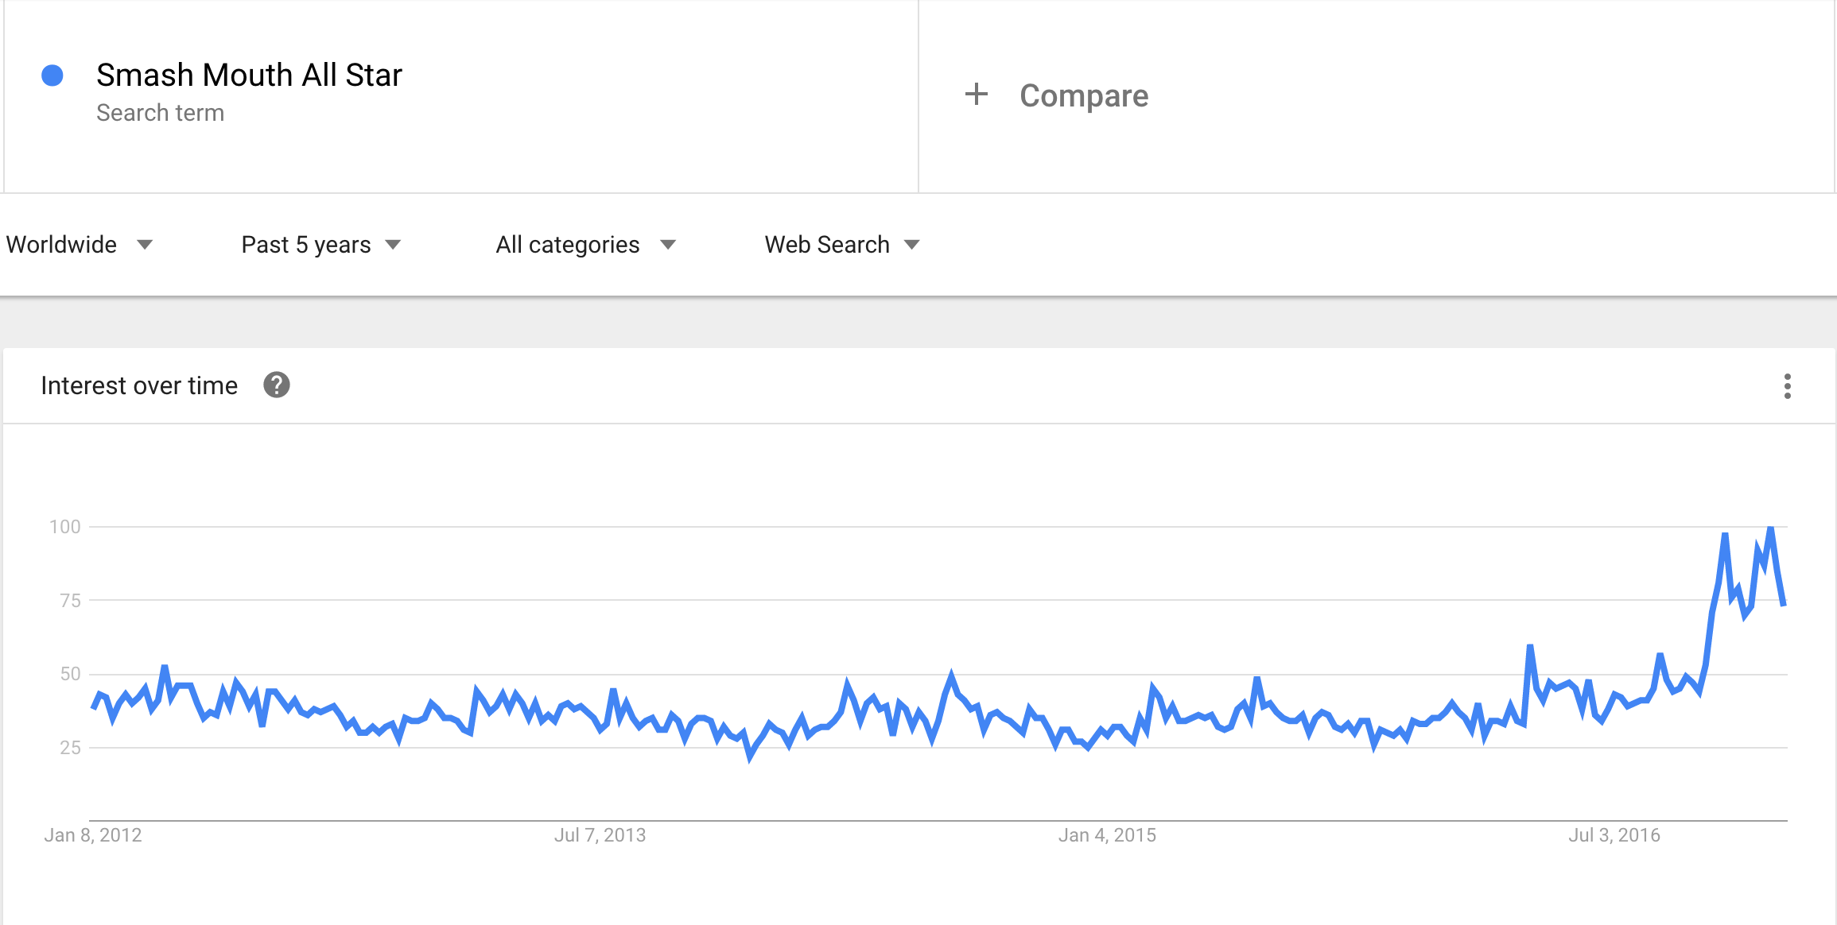Open the three-dot chart options menu
Screen dimensions: 1837x925
(1787, 386)
